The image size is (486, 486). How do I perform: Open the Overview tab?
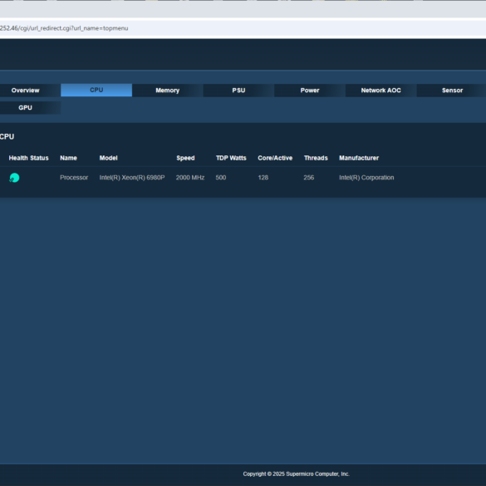point(26,91)
